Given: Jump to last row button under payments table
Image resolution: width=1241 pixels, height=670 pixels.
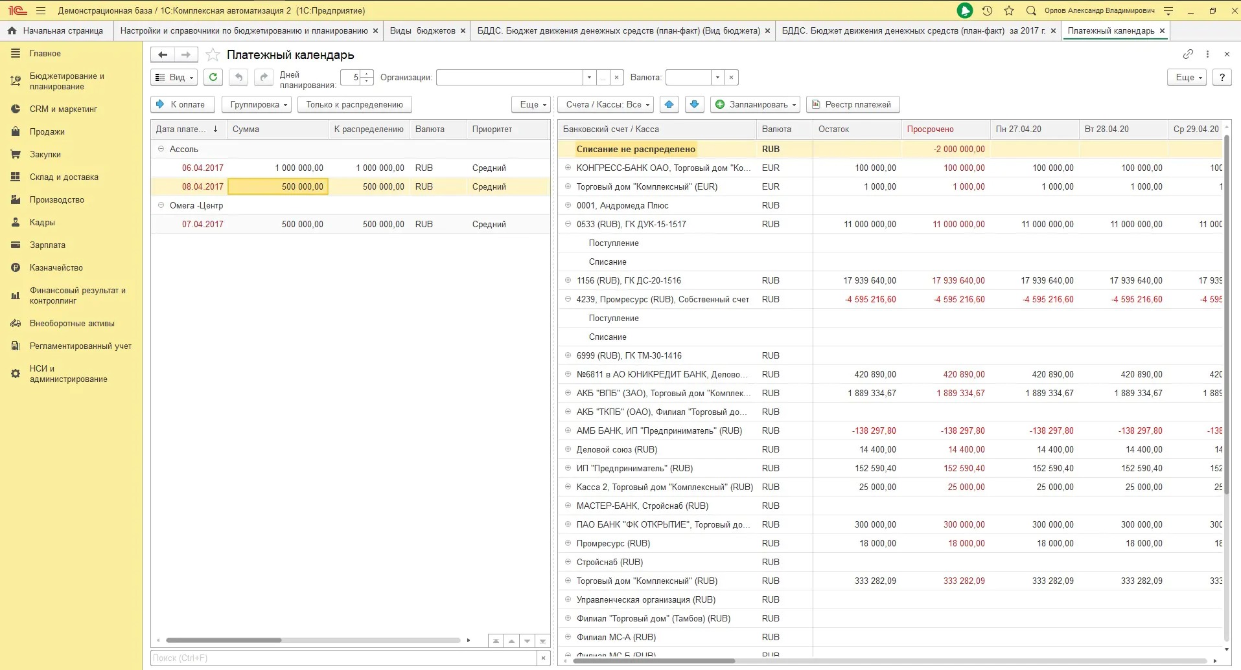Looking at the screenshot, I should pos(542,641).
